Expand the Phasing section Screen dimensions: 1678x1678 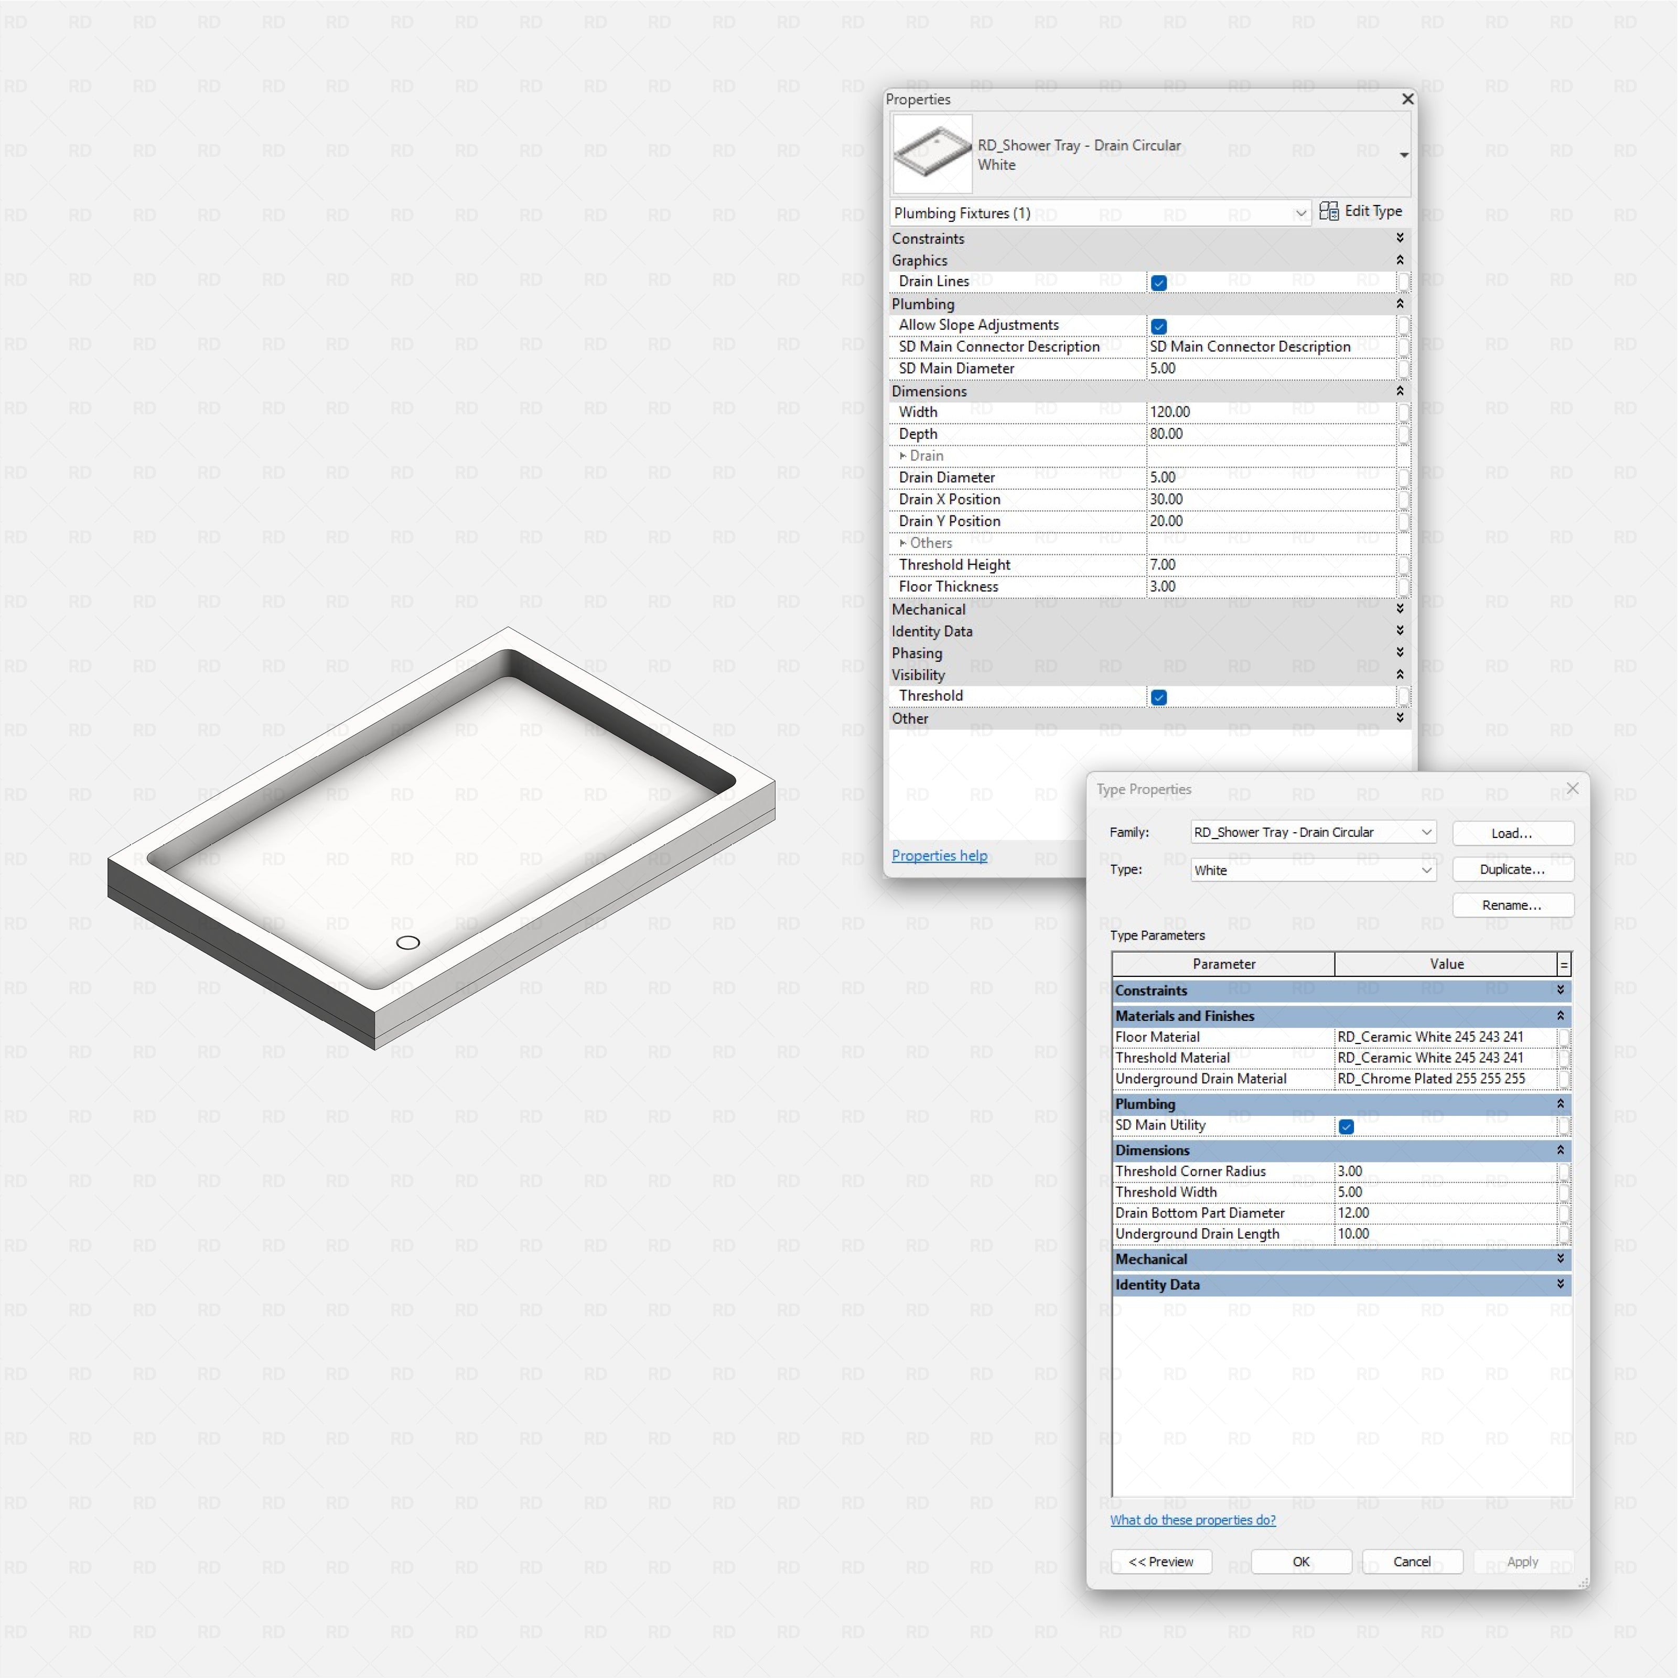point(1399,652)
